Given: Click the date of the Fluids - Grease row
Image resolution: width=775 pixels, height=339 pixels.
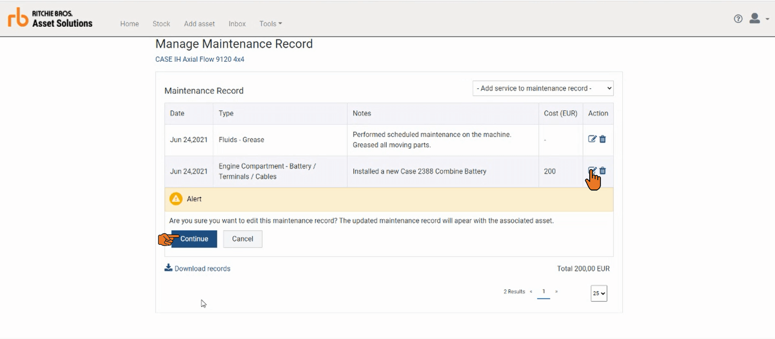Looking at the screenshot, I should [188, 140].
